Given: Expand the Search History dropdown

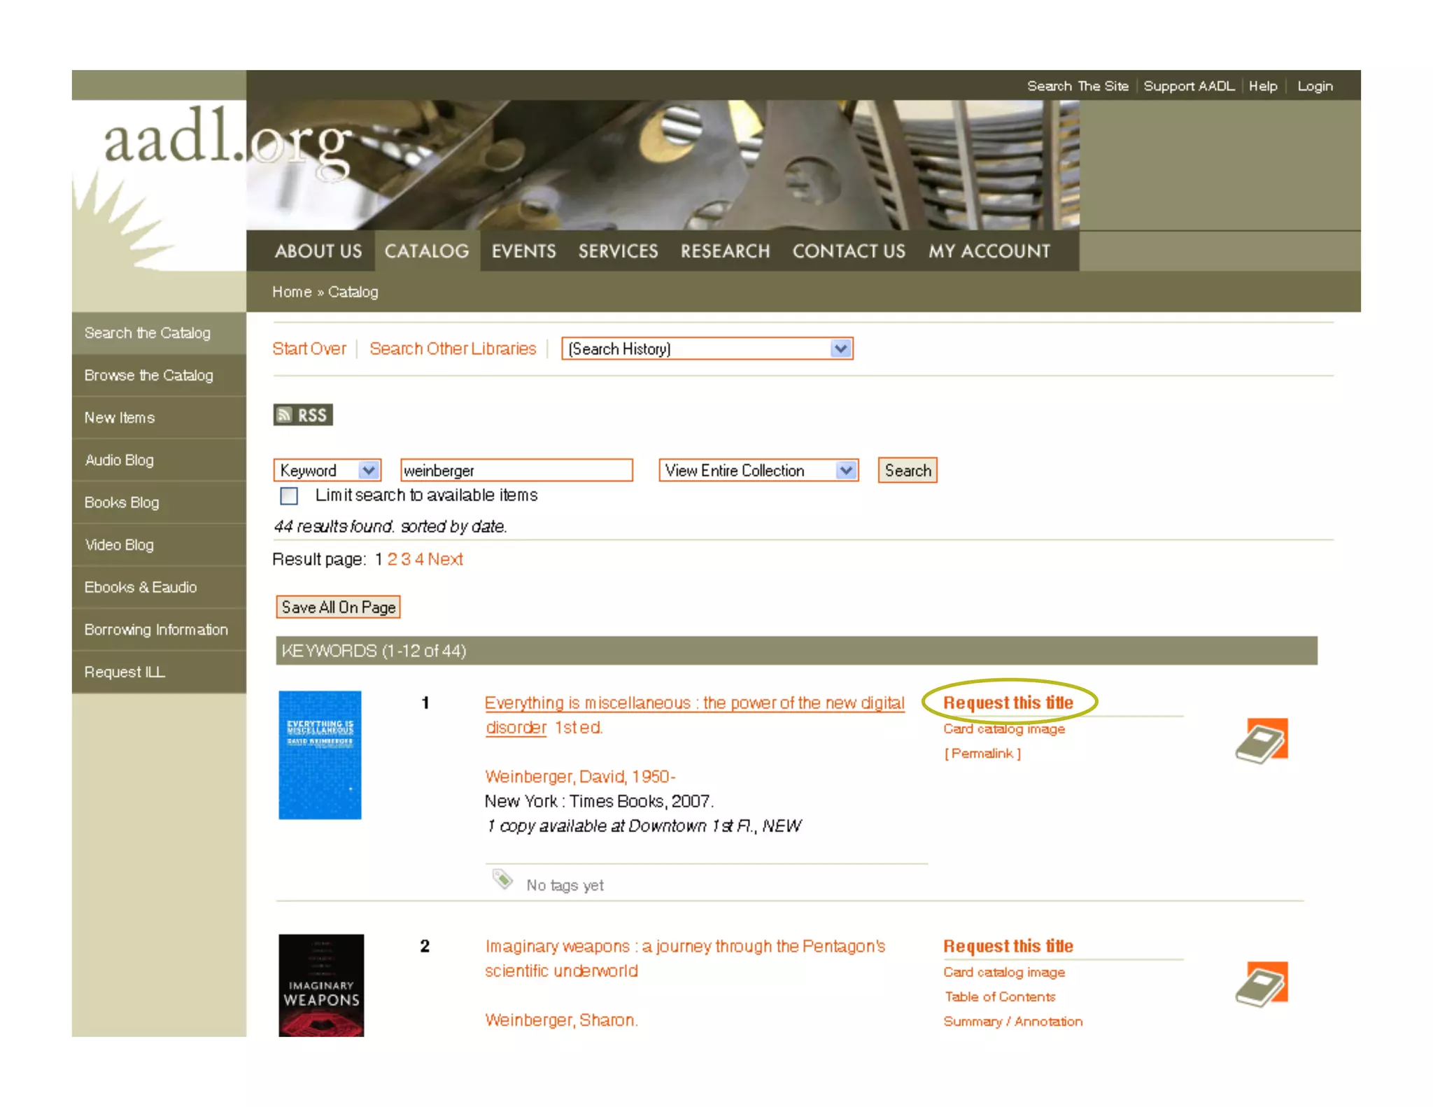Looking at the screenshot, I should 707,348.
